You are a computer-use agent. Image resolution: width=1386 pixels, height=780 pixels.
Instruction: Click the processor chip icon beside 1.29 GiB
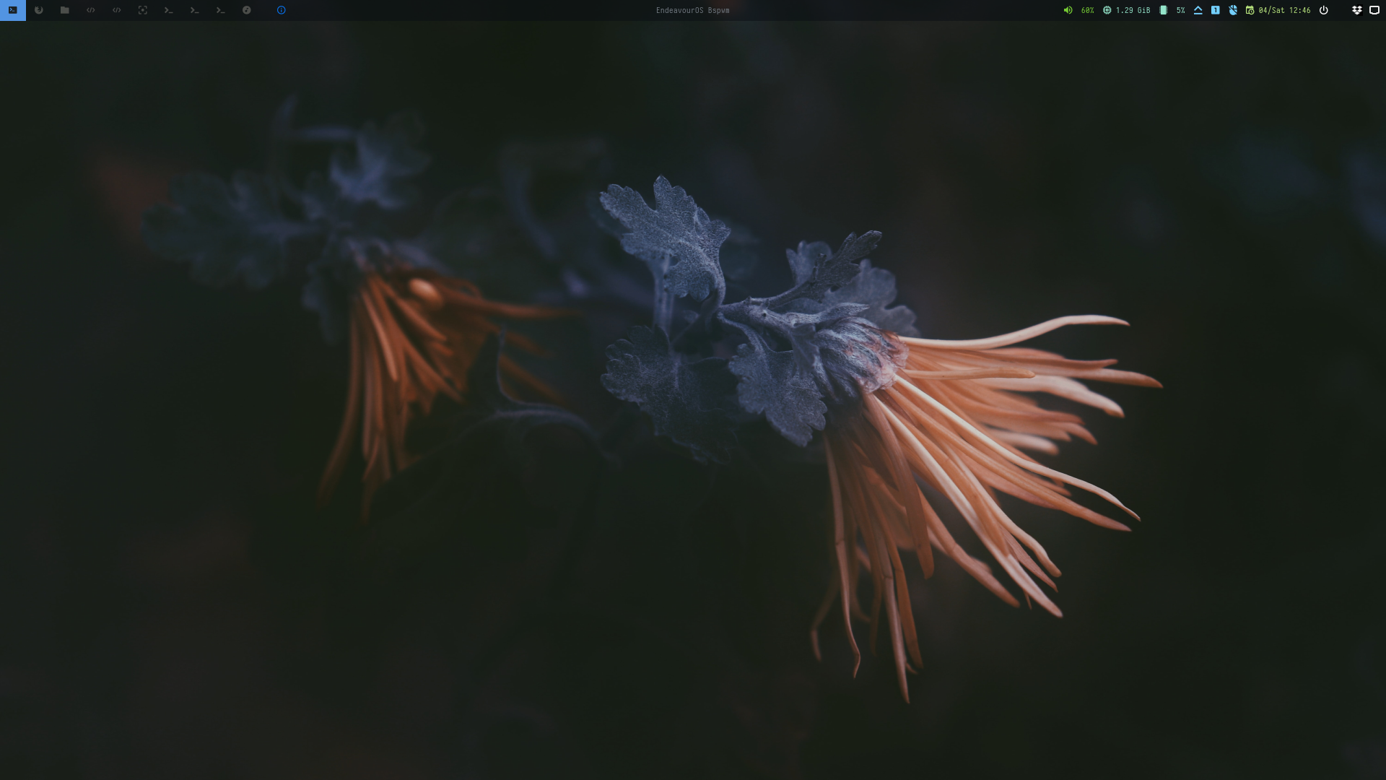point(1107,10)
